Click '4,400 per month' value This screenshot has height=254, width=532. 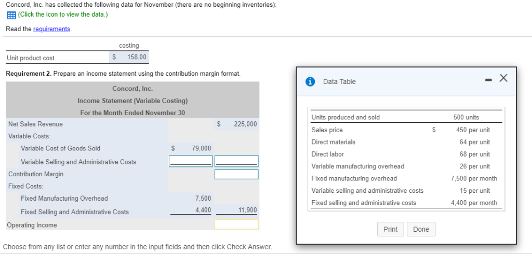point(474,203)
